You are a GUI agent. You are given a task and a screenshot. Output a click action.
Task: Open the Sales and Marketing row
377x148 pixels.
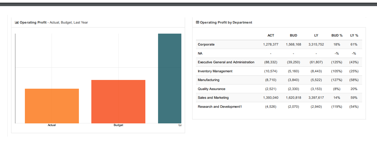[x=213, y=98]
